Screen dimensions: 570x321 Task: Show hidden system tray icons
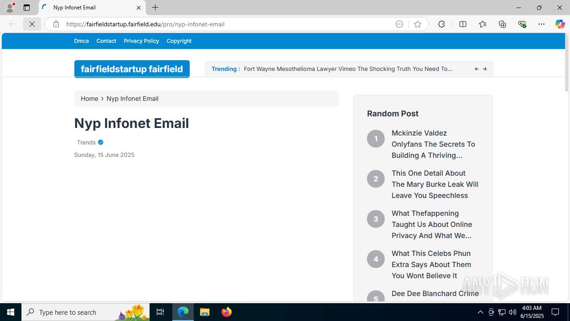(x=480, y=312)
